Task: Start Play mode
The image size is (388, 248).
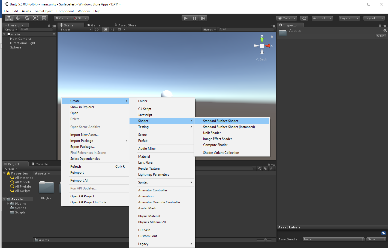Action: 186,18
